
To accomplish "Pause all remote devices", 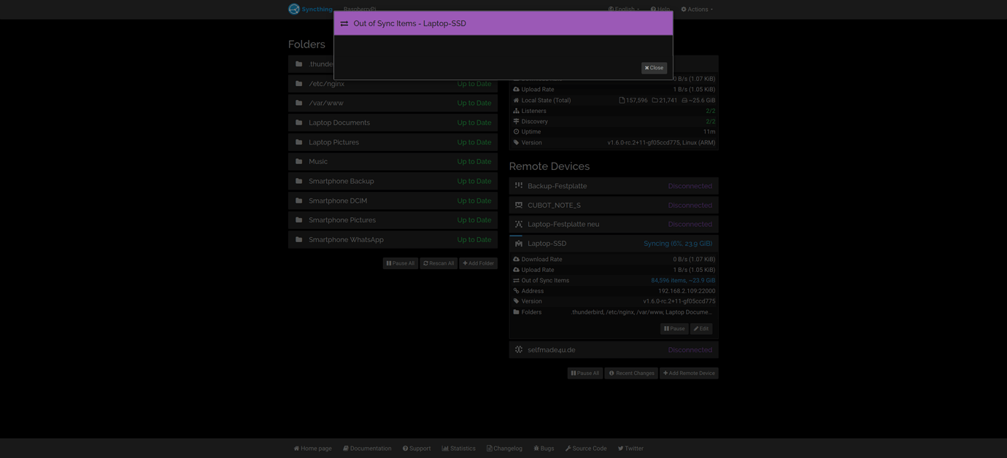I will 585,373.
